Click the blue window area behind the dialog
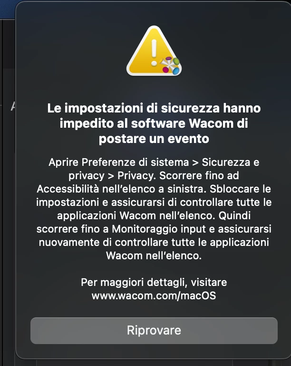291x366 pixels. click(8, 10)
